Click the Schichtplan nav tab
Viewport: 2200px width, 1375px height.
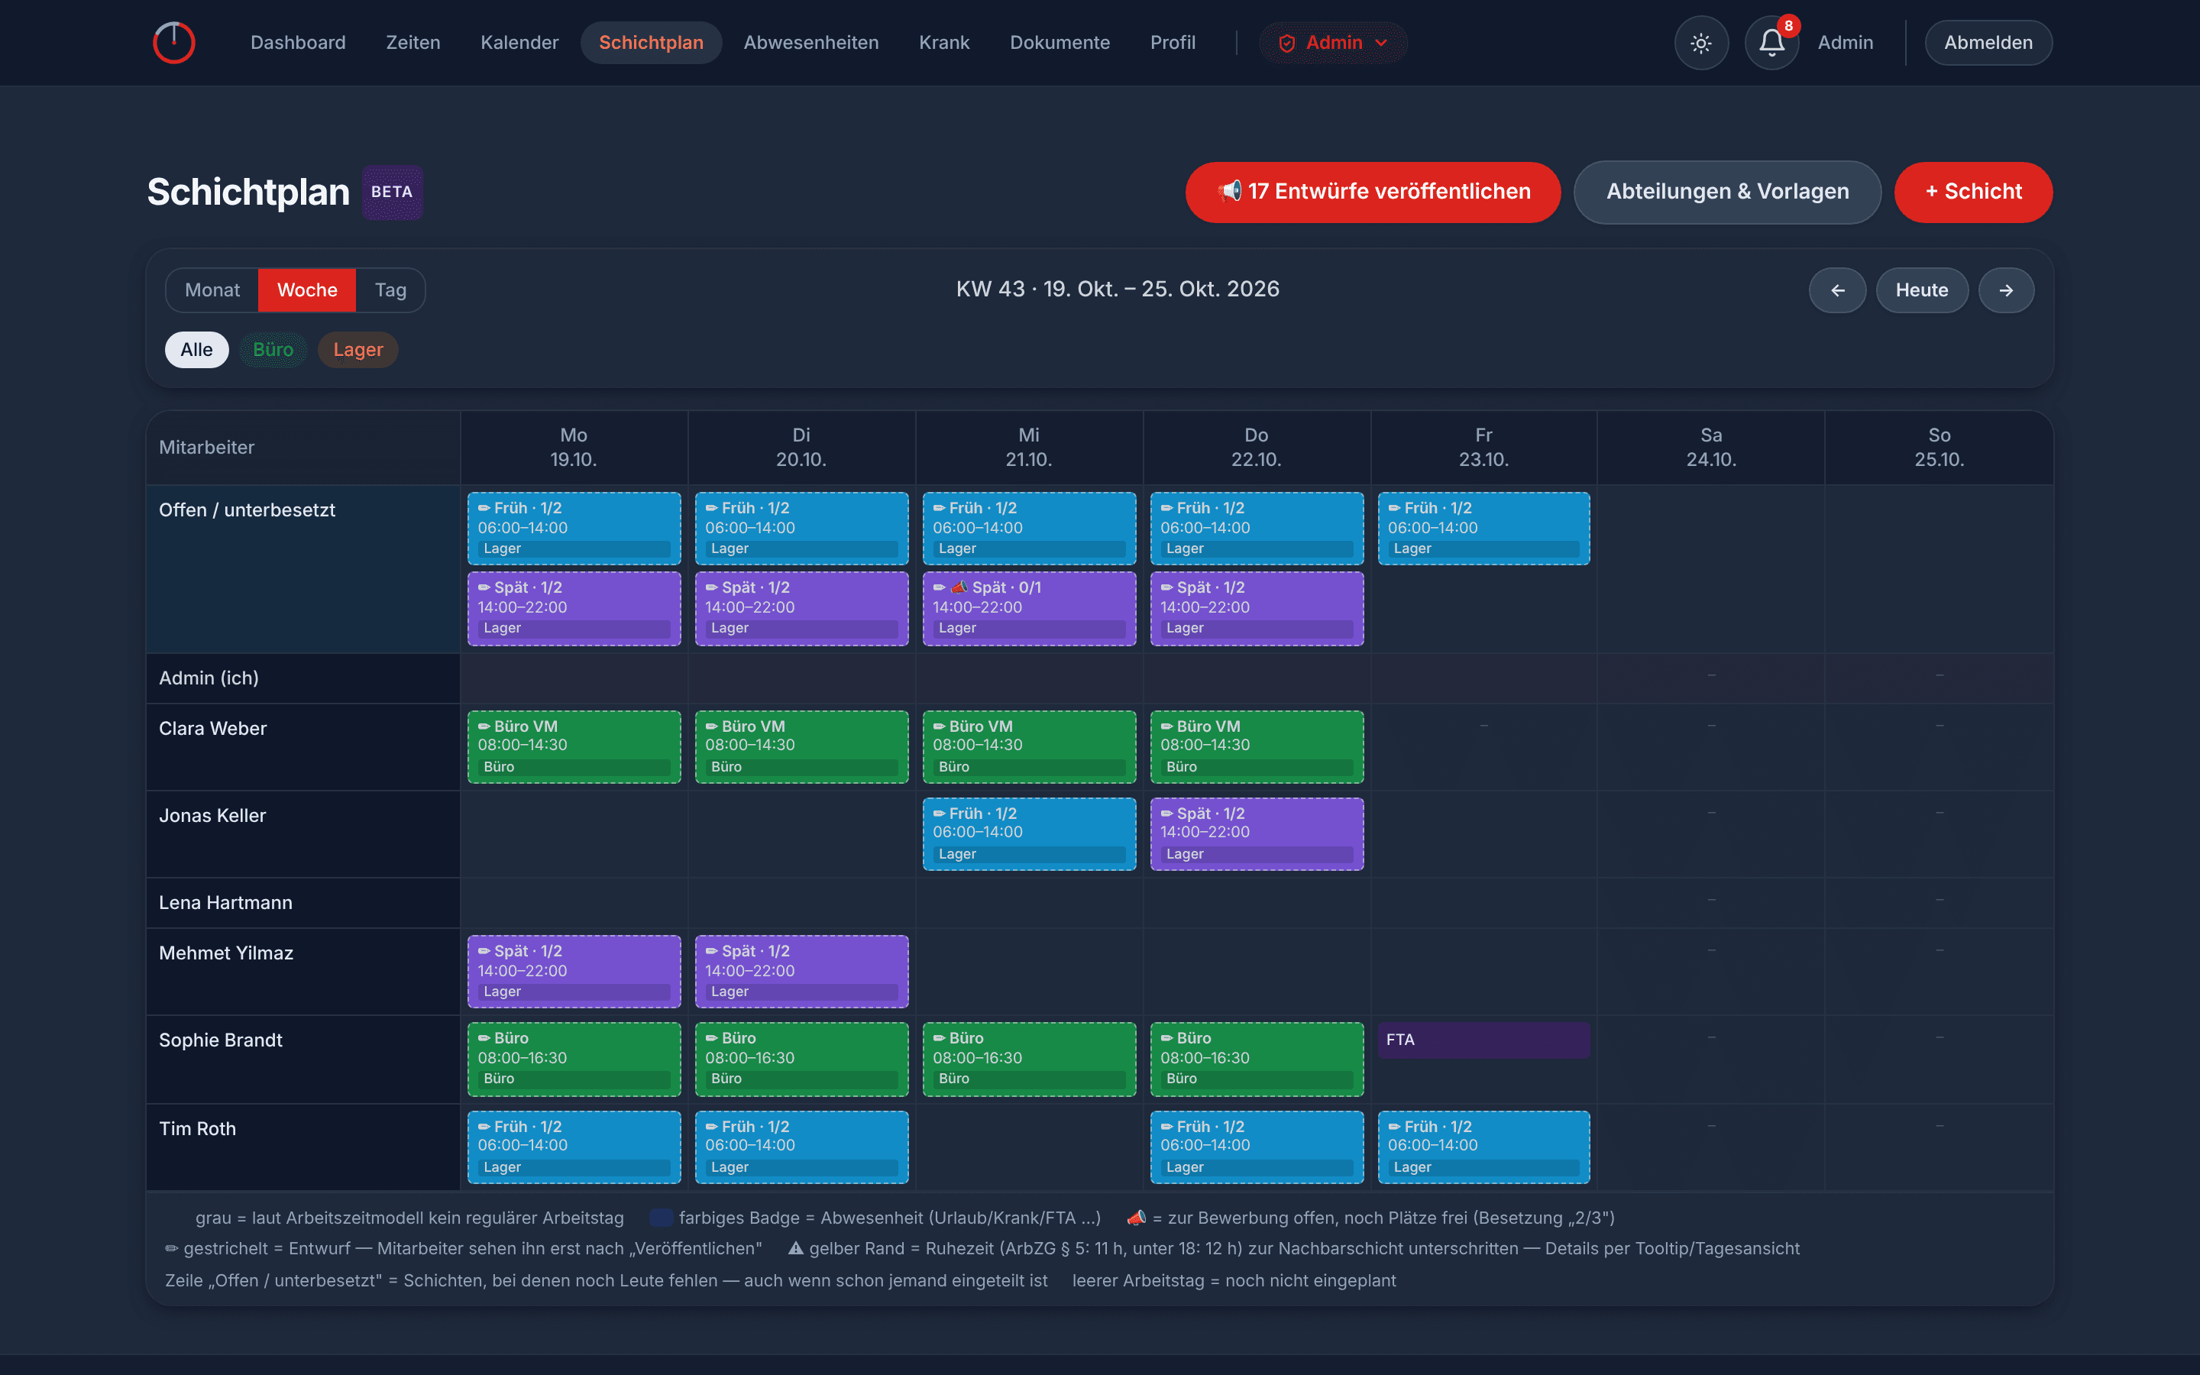pos(651,43)
